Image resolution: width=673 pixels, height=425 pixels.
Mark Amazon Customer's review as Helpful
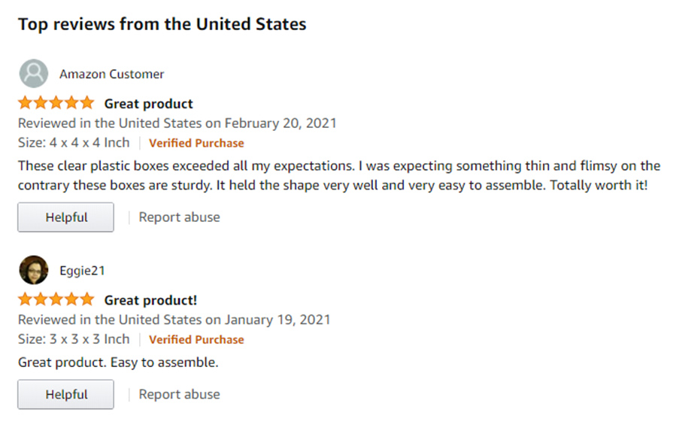click(66, 217)
